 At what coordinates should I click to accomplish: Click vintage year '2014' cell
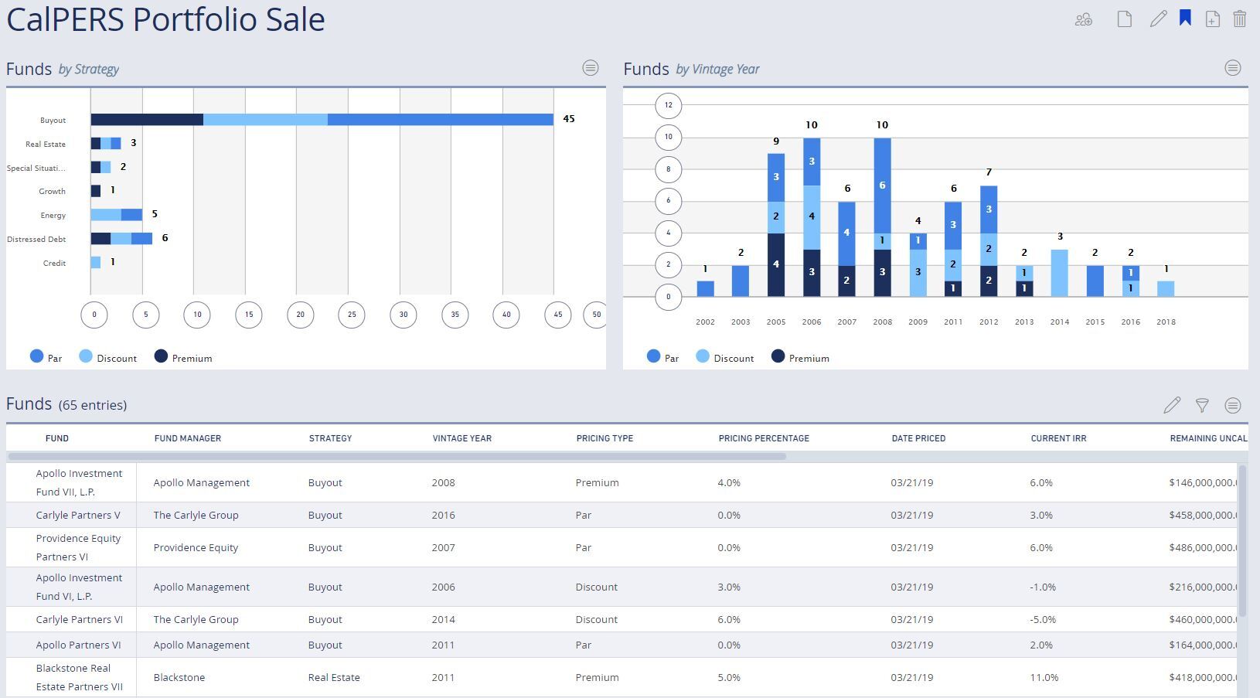coord(444,619)
